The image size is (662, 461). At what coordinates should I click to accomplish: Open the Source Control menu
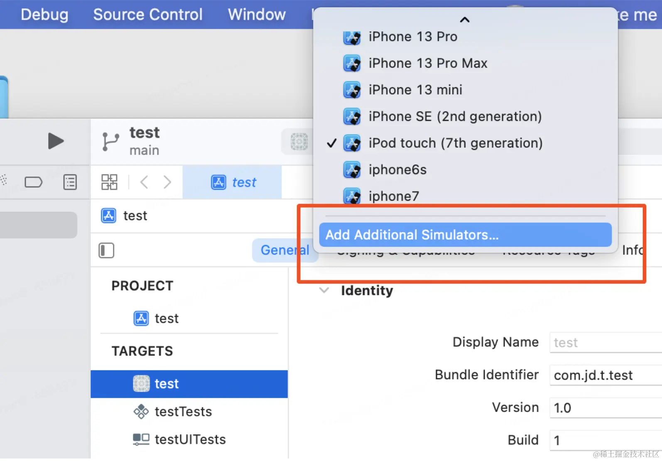[148, 15]
